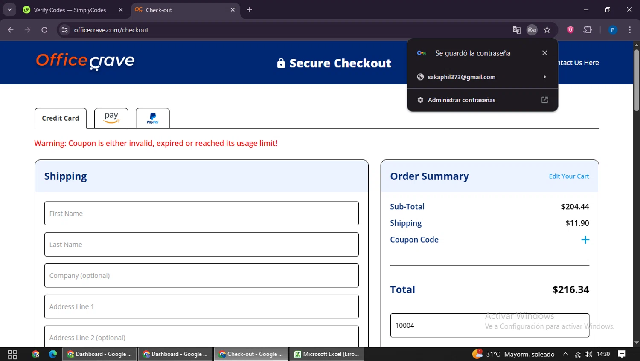Bookmark this page with star icon
Viewport: 640px width, 361px height.
[547, 30]
